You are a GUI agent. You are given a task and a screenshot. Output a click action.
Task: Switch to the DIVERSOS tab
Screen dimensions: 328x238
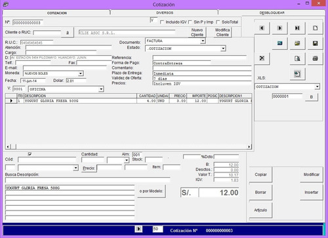click(x=165, y=12)
